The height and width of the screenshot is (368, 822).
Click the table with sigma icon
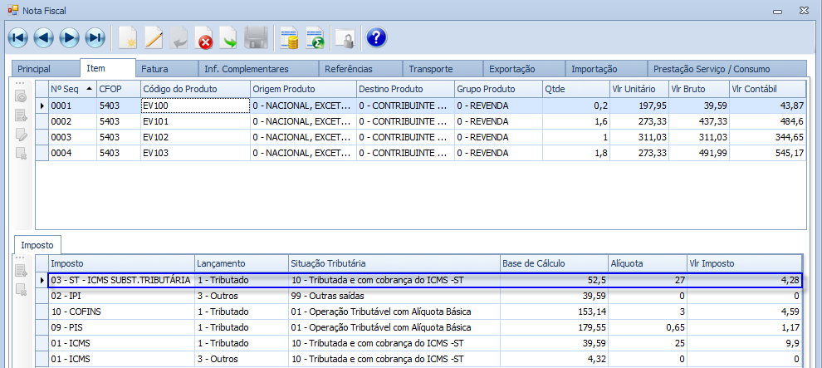click(x=315, y=37)
